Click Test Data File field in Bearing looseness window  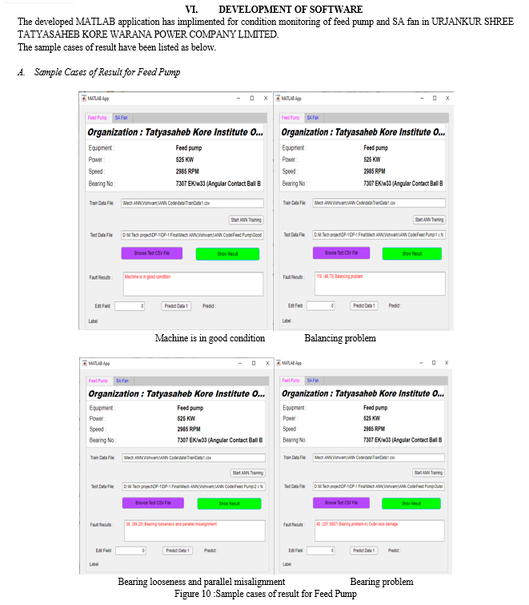[194, 486]
